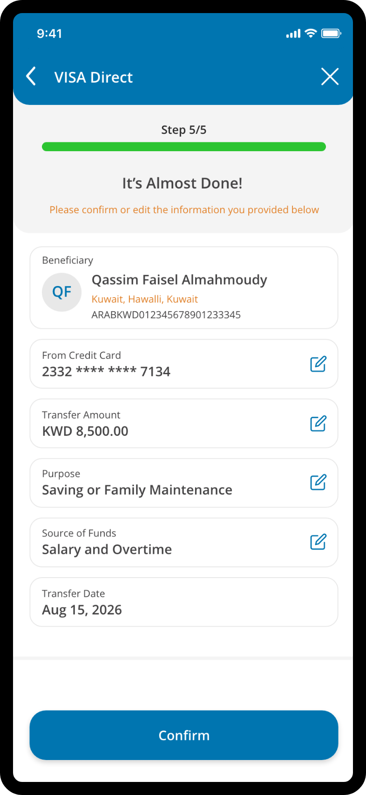The height and width of the screenshot is (795, 366).
Task: Edit the Source of Funds entry
Action: [318, 542]
